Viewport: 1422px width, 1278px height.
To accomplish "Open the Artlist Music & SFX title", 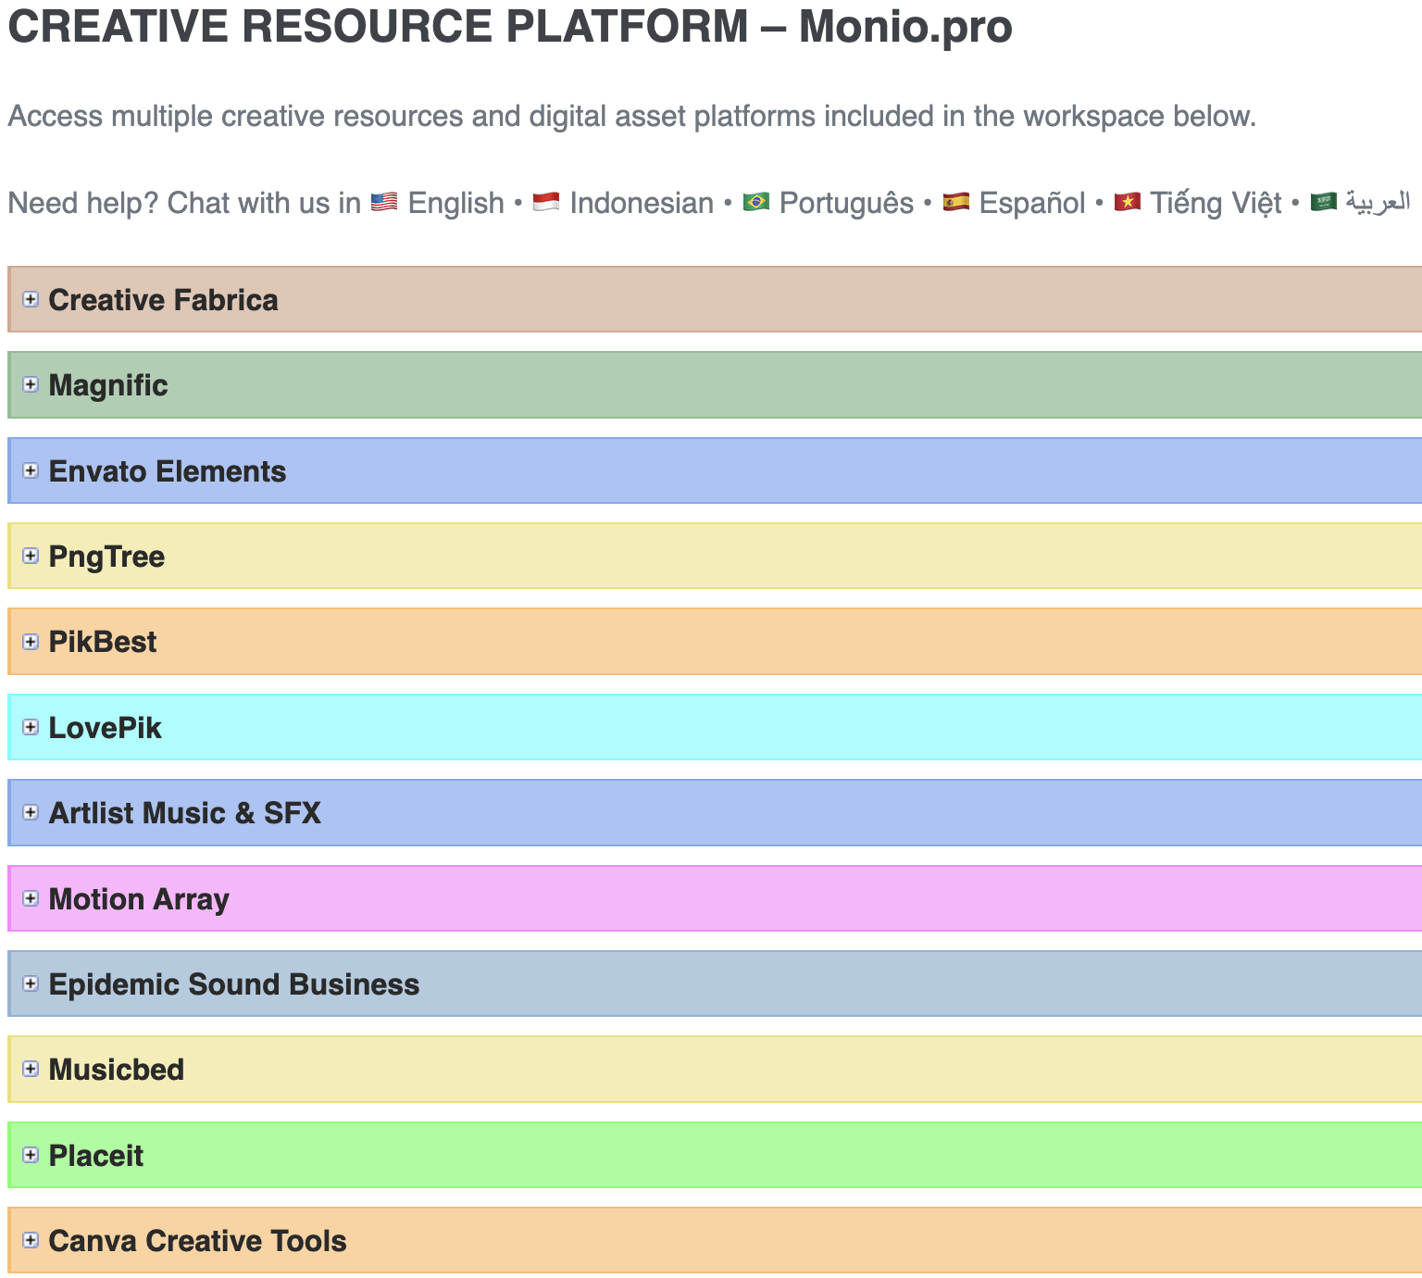I will point(185,813).
